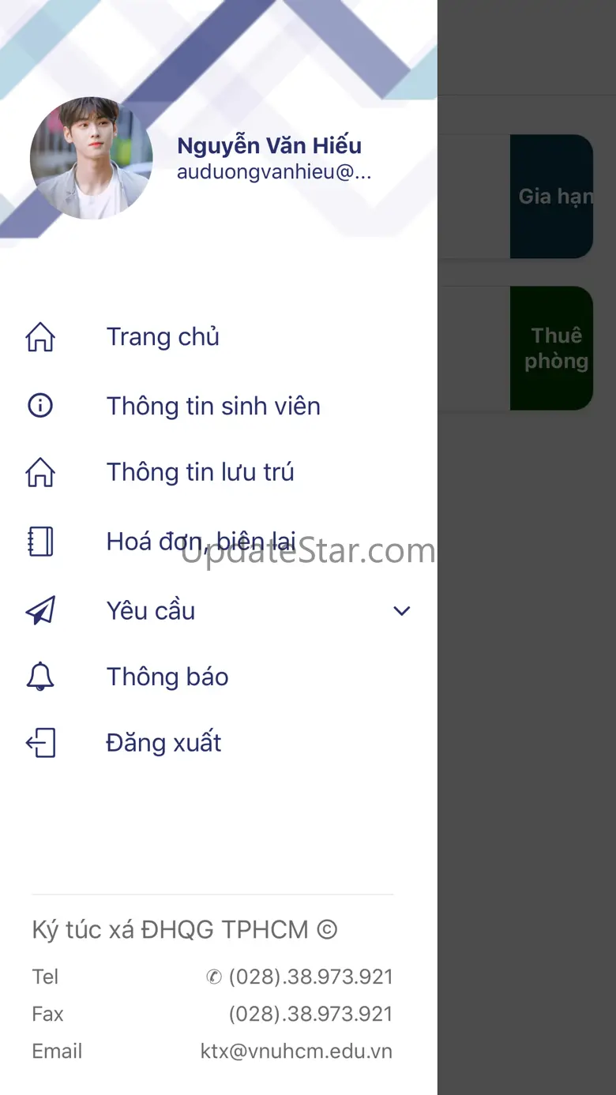
Task: Tap the ktx@vnuhcm.edu.vn email address
Action: coord(296,1051)
